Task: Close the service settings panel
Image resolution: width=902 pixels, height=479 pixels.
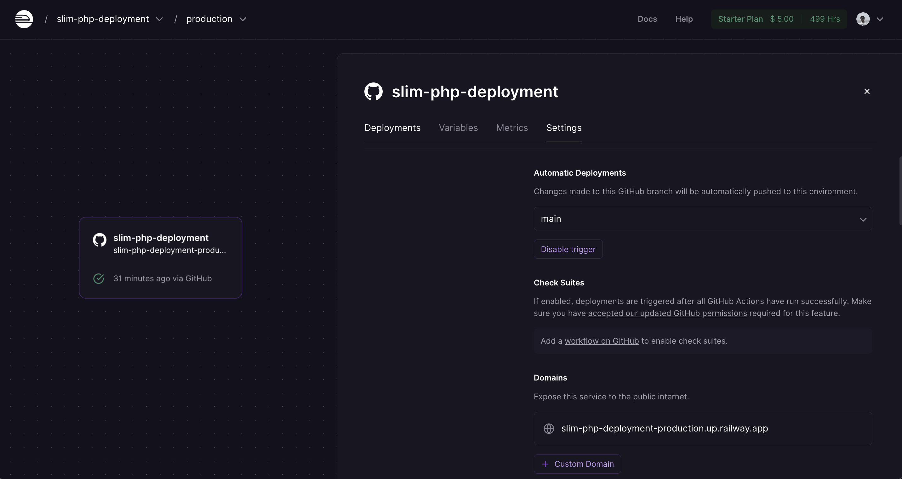Action: (867, 92)
